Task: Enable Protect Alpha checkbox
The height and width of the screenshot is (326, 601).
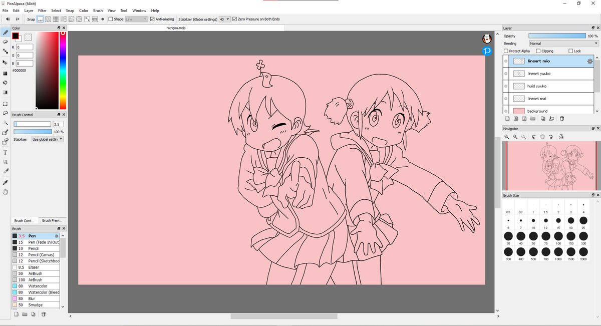Action: coord(506,51)
